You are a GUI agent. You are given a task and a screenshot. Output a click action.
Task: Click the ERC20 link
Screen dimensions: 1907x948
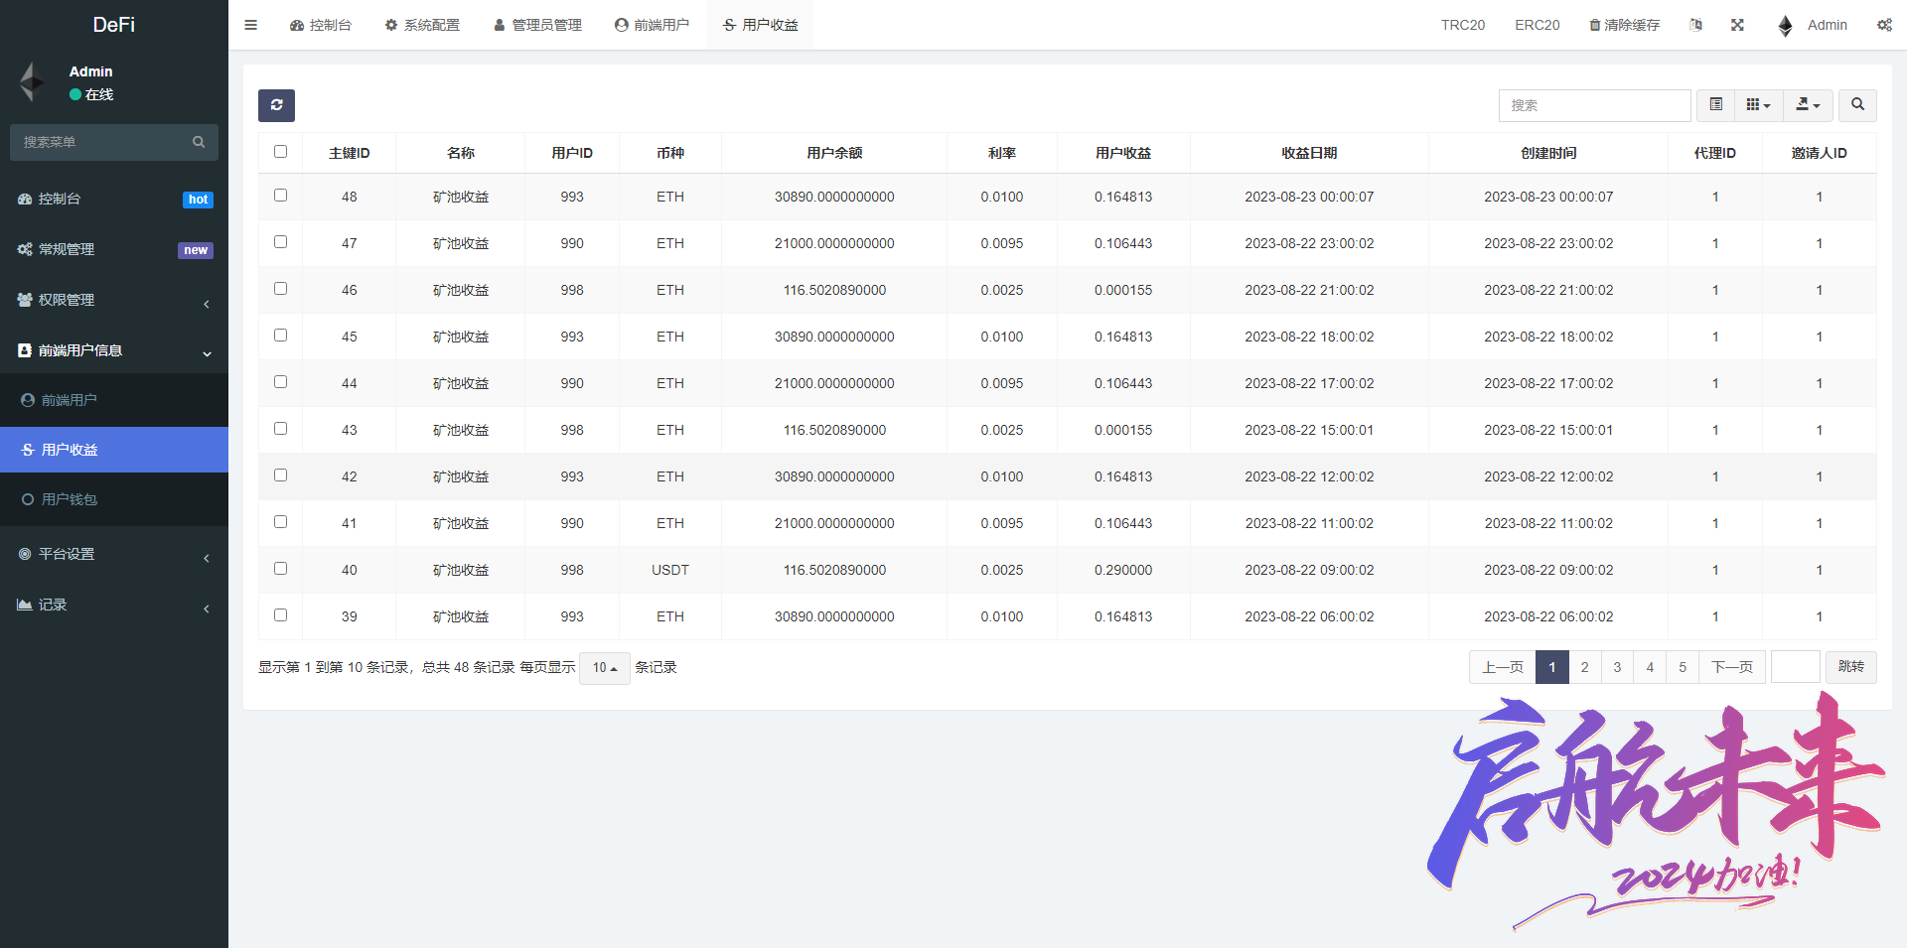coord(1537,25)
